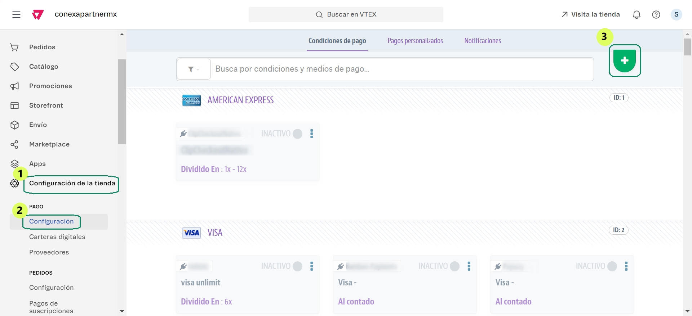692x316 pixels.
Task: Activate the visa unlimit payment toggle
Action: click(297, 266)
